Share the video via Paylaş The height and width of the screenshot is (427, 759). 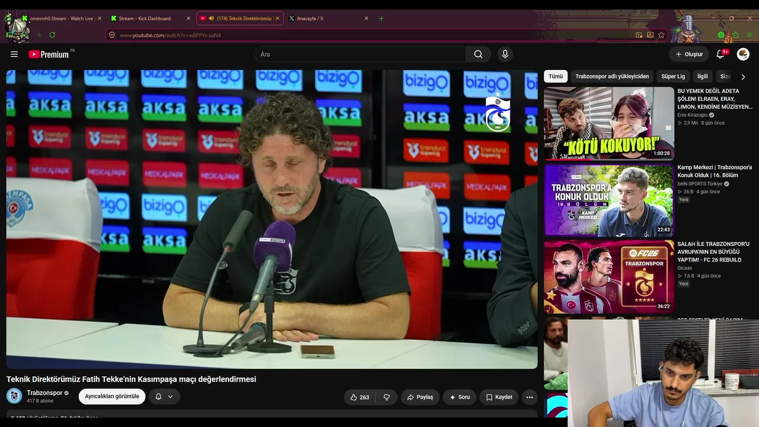tap(420, 397)
